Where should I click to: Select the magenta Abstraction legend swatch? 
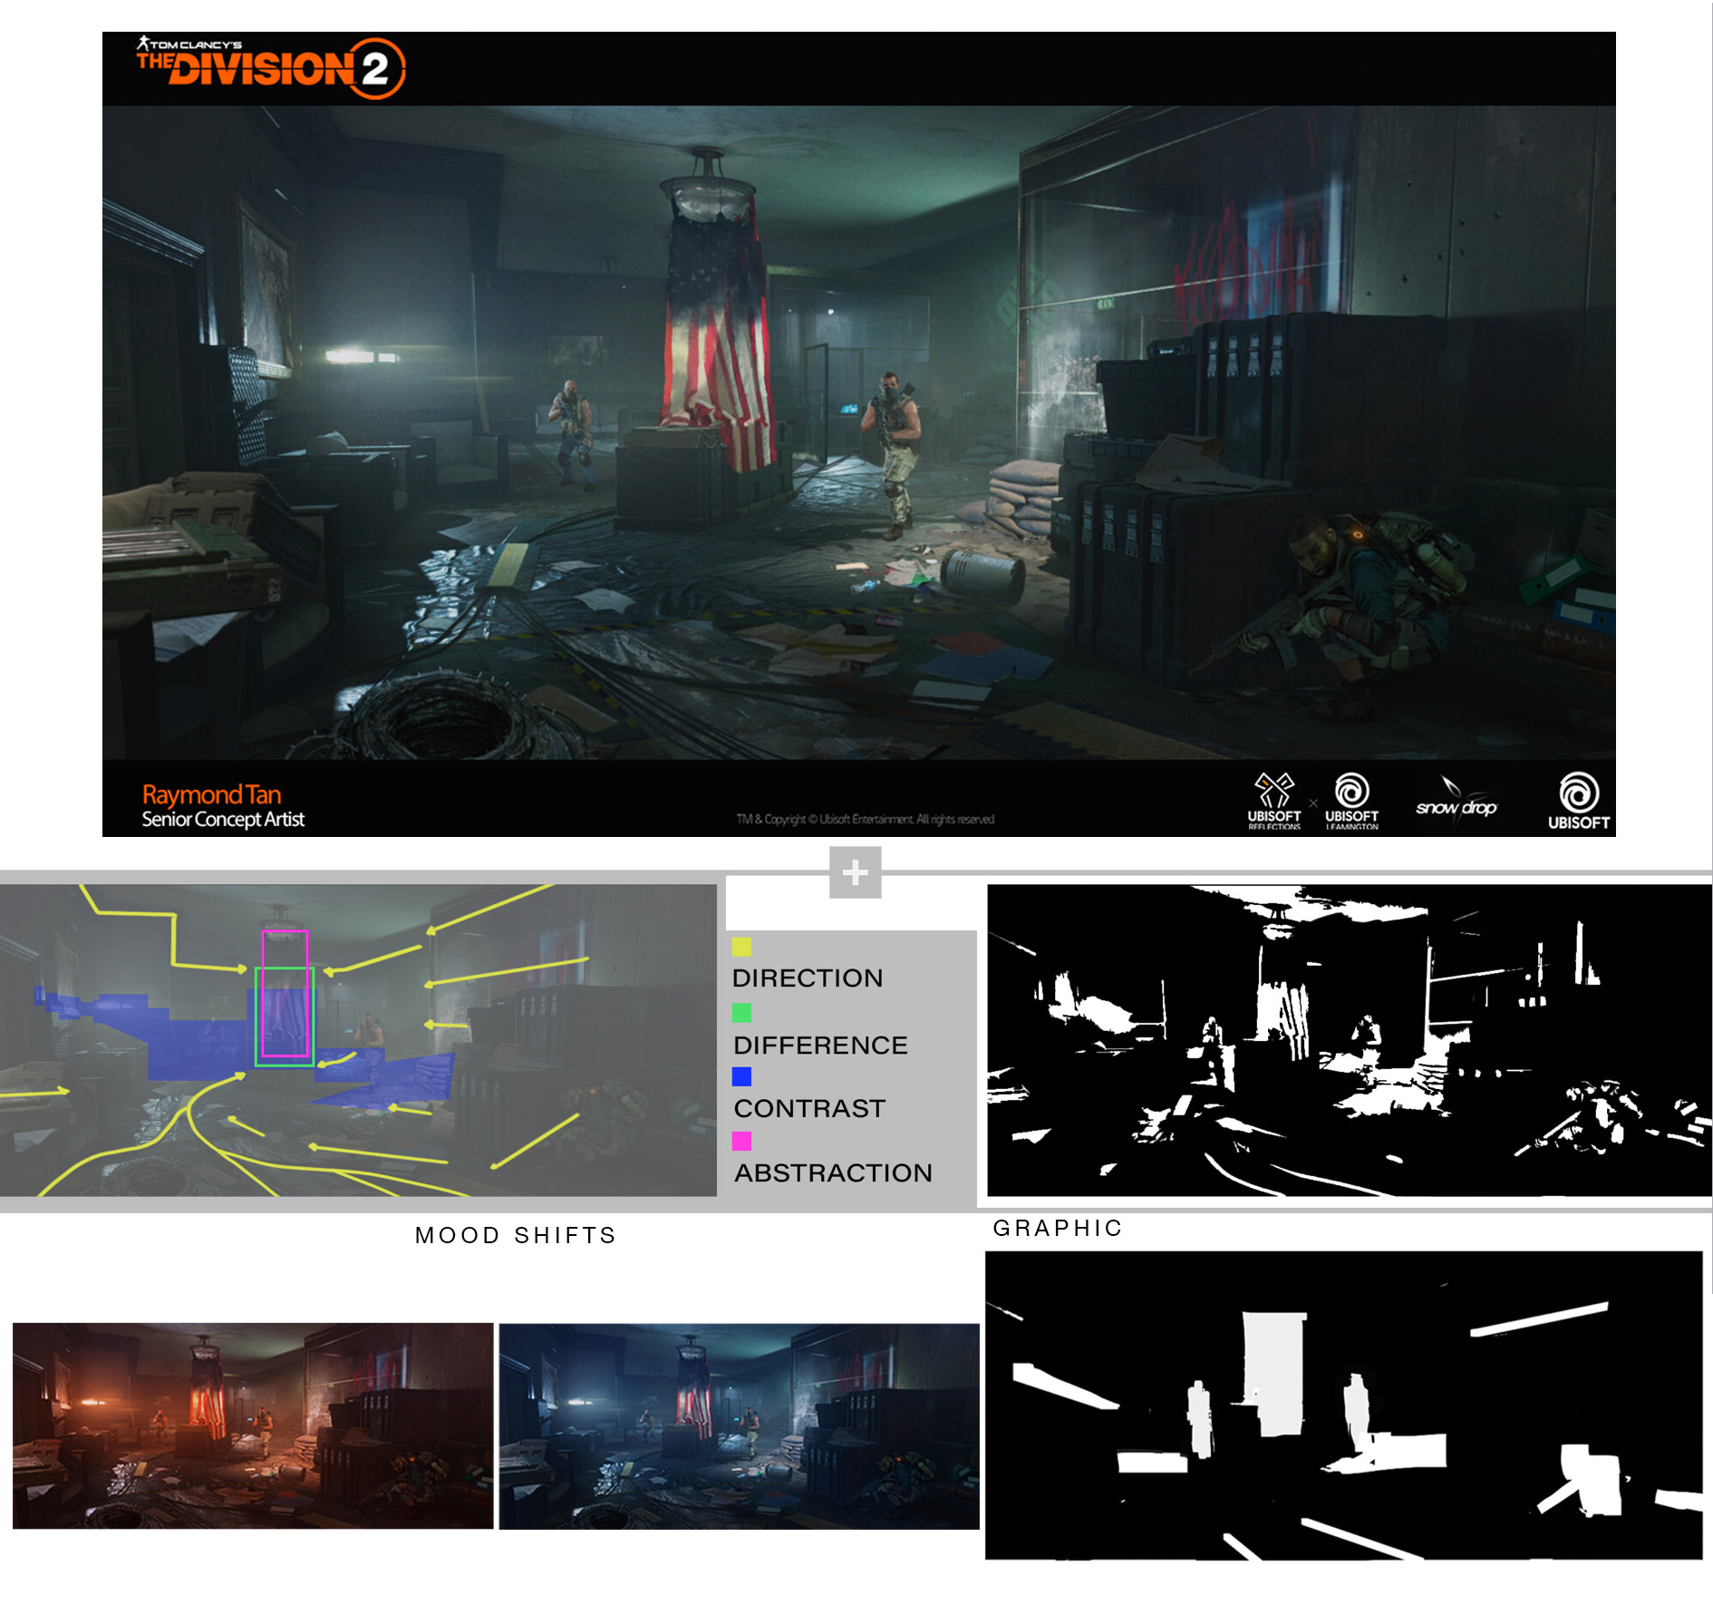coord(741,1141)
